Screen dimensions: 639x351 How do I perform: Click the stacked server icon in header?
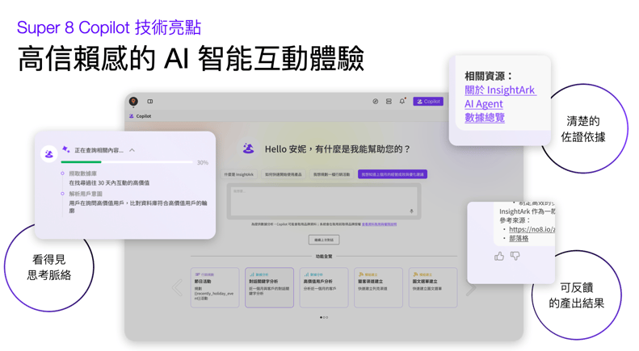tap(389, 102)
